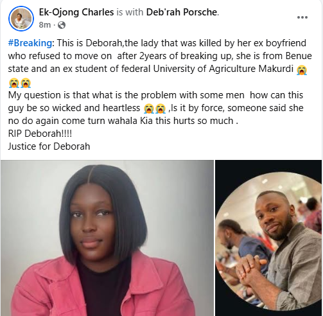Click the crying emoji after Makurdi
The image size is (323, 316).
(x=302, y=70)
